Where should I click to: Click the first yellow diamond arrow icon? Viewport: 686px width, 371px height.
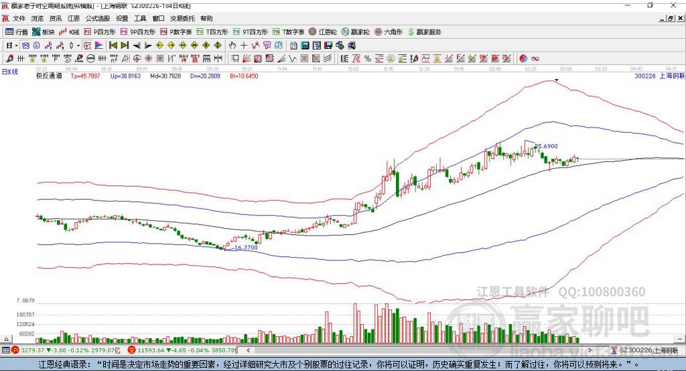(159, 46)
